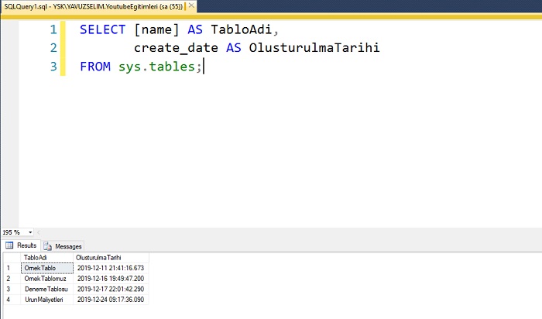Click the Messages tab icon
This screenshot has height=319, width=542.
pyautogui.click(x=48, y=246)
